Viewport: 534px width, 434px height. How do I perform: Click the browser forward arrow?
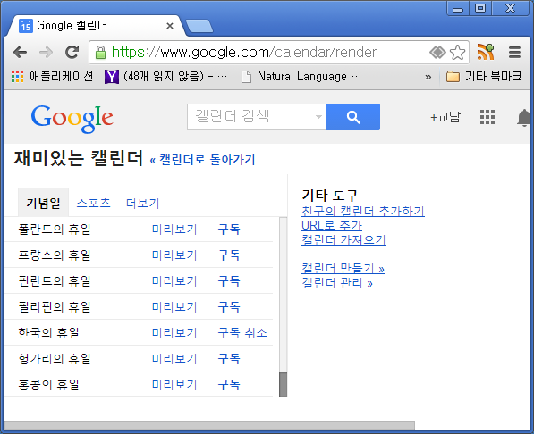46,53
